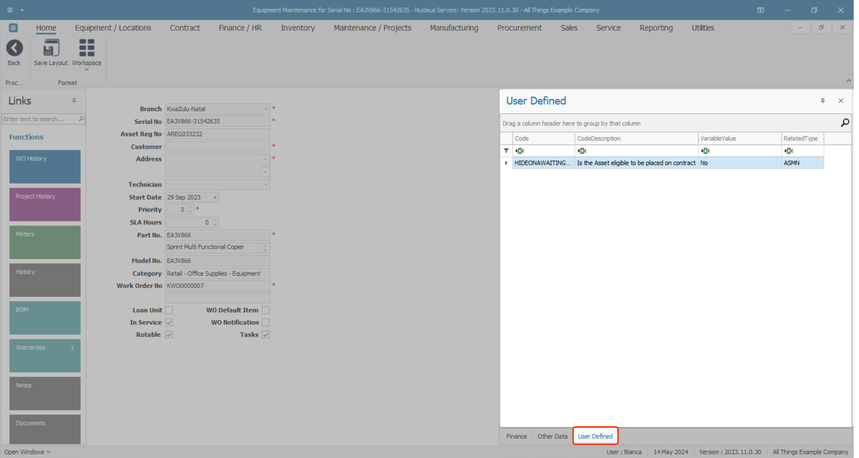Viewport: 859px width, 458px height.
Task: Click the Back arrow icon
Action: pyautogui.click(x=14, y=48)
